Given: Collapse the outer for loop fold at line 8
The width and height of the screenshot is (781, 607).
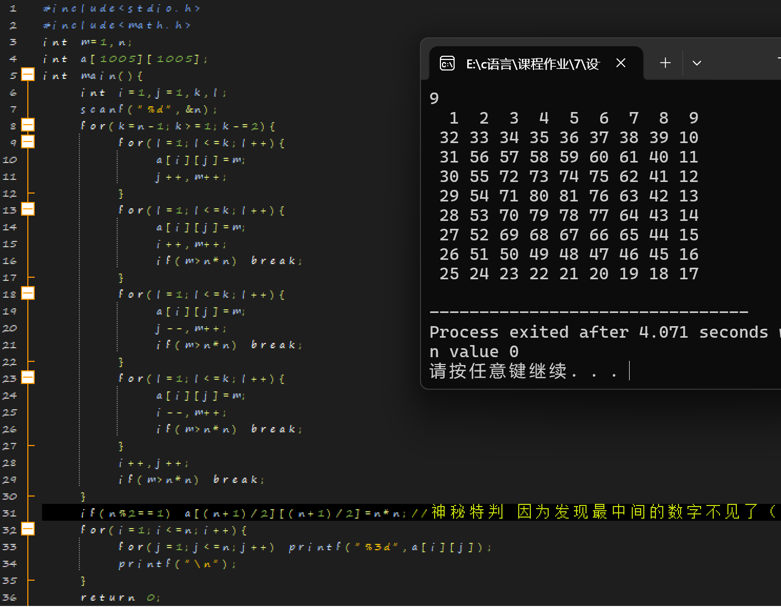Looking at the screenshot, I should (28, 125).
